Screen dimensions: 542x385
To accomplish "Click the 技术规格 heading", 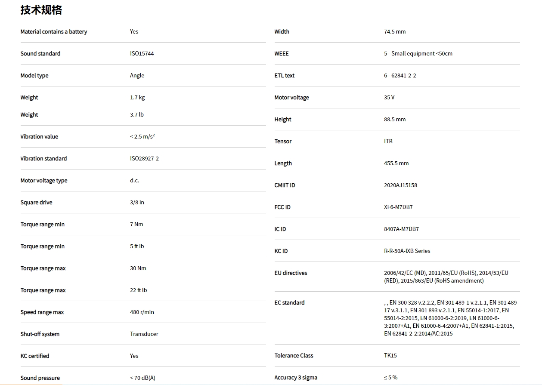I will tap(41, 10).
